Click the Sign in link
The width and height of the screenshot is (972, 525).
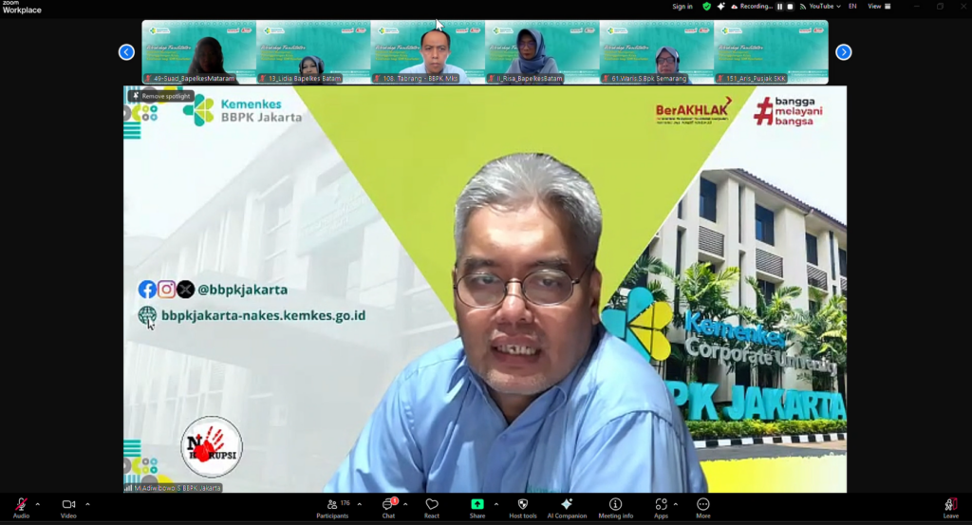[682, 7]
